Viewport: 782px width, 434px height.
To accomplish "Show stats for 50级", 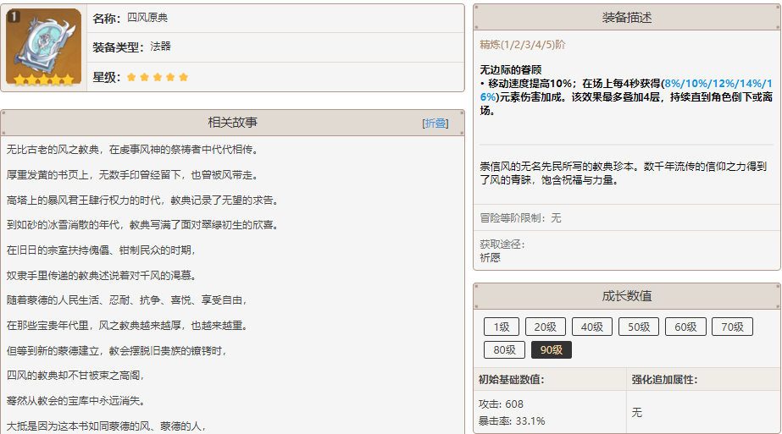I will [x=639, y=327].
